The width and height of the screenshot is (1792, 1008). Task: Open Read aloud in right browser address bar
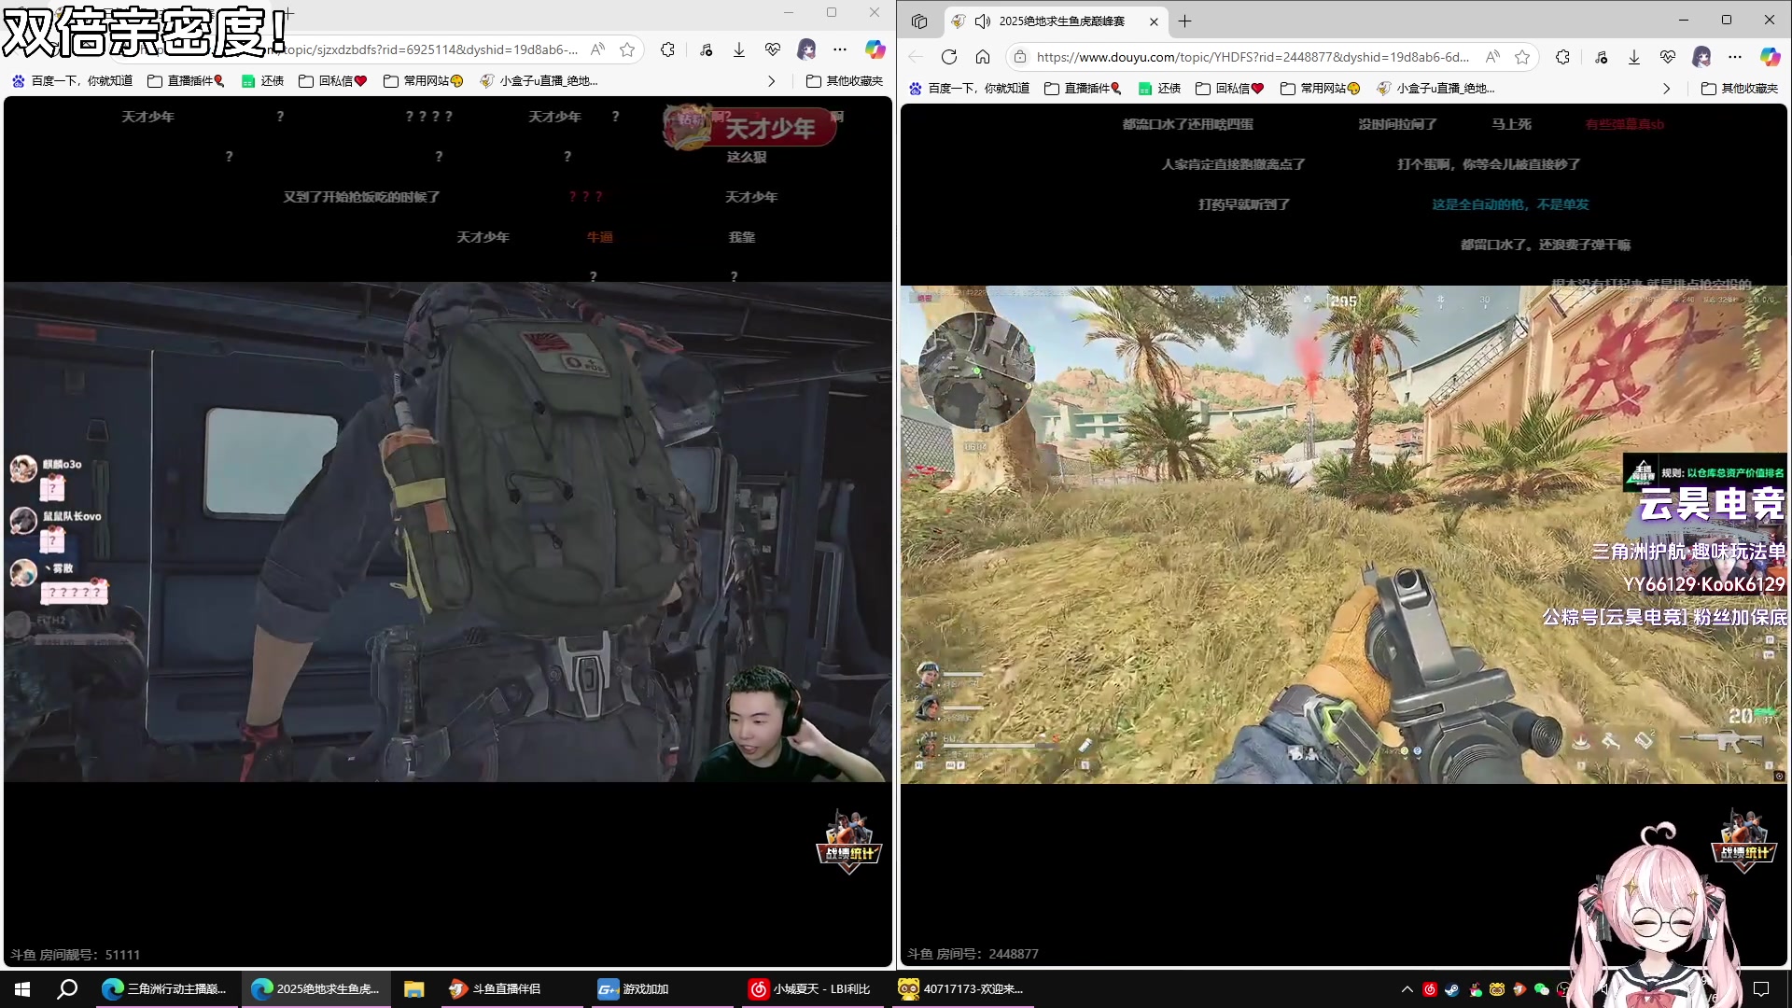tap(1492, 57)
